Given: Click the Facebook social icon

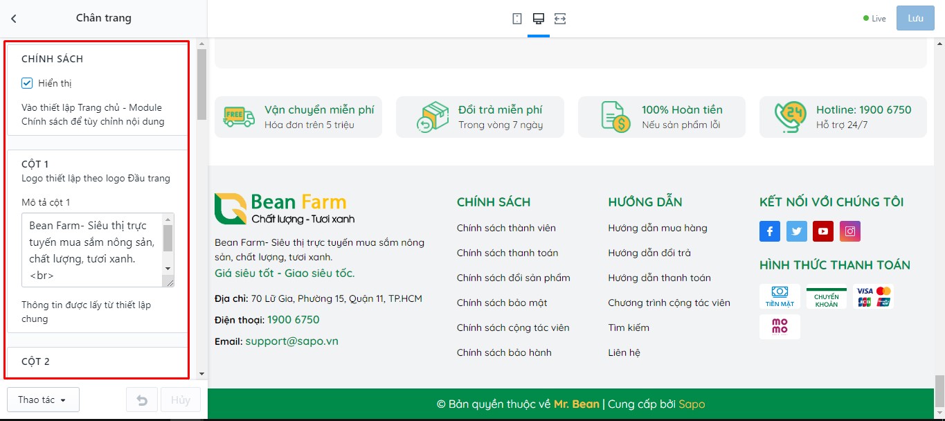Looking at the screenshot, I should (770, 231).
